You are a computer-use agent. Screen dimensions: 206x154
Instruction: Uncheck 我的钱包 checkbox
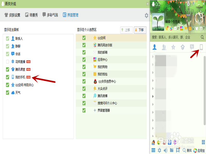(x=84, y=74)
